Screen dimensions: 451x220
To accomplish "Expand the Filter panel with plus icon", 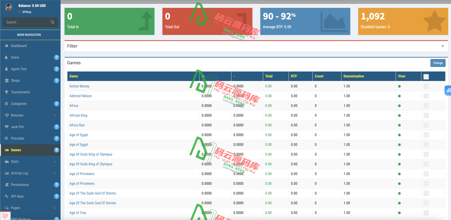I will 443,46.
